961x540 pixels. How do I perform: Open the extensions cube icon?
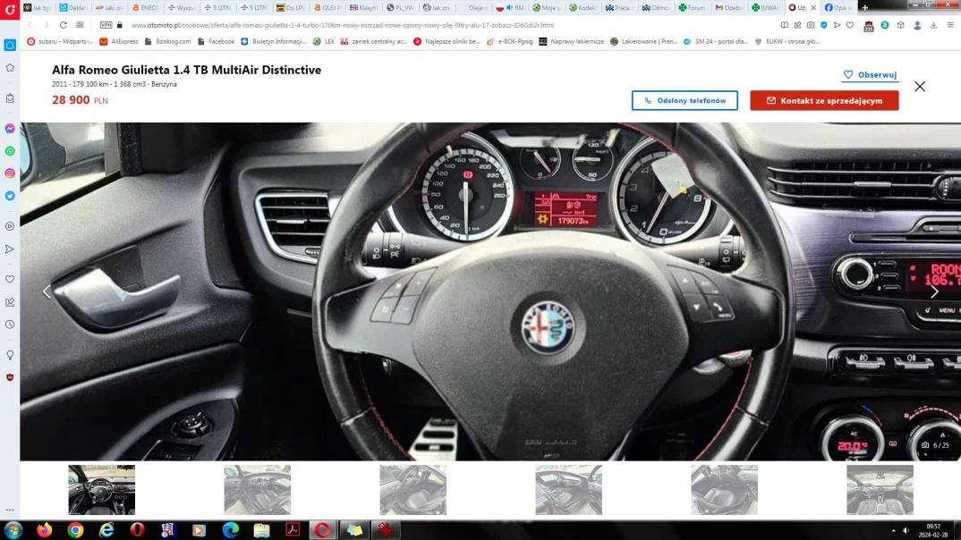(901, 25)
